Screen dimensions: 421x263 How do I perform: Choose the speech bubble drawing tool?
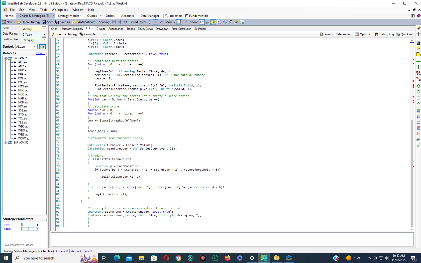418,48
